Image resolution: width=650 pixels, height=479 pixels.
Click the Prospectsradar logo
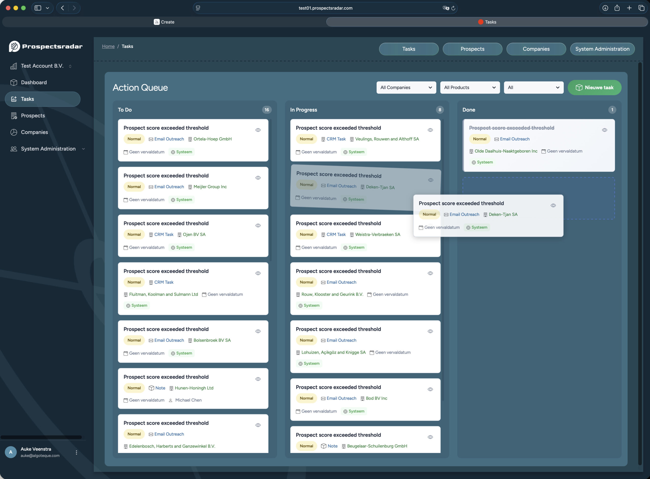(45, 46)
